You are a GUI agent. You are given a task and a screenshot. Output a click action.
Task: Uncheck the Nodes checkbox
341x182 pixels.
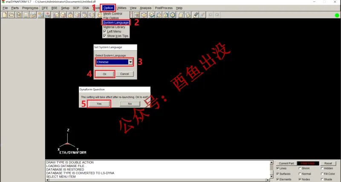point(300,179)
